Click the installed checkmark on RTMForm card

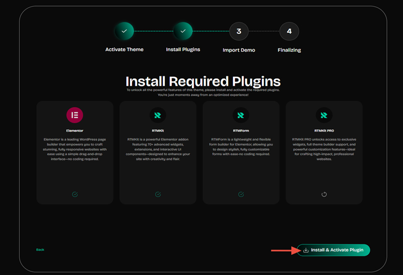click(x=241, y=195)
